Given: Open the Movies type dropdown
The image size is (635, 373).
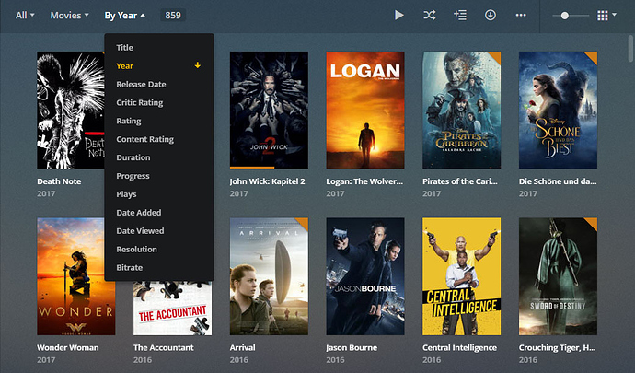Looking at the screenshot, I should 69,16.
